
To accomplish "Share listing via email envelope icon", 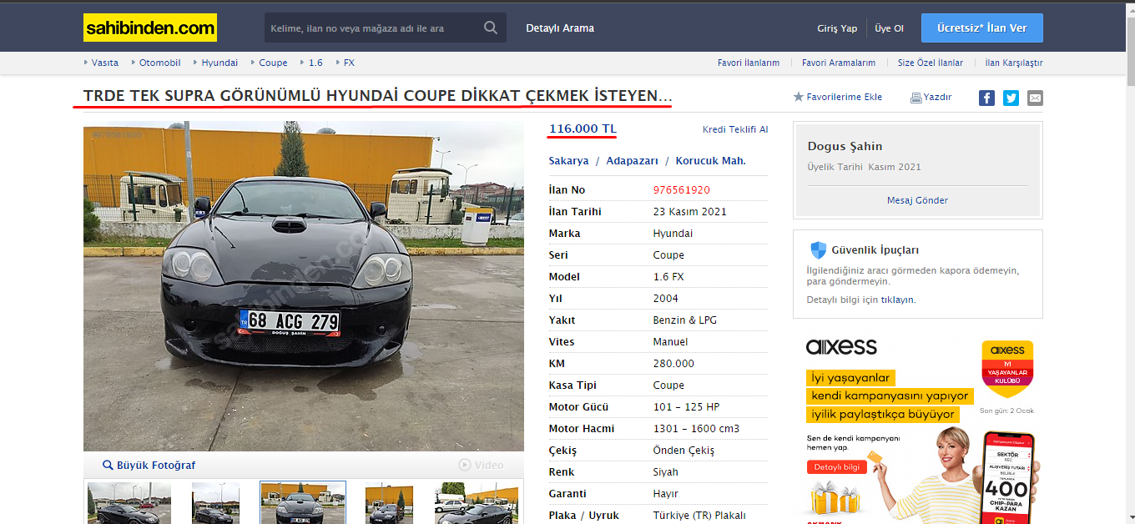I will (x=1035, y=98).
